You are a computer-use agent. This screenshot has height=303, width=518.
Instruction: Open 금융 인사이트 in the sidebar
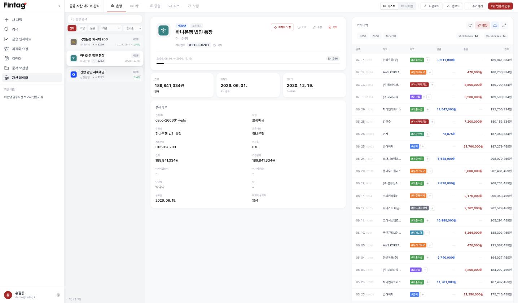[x=32, y=39]
